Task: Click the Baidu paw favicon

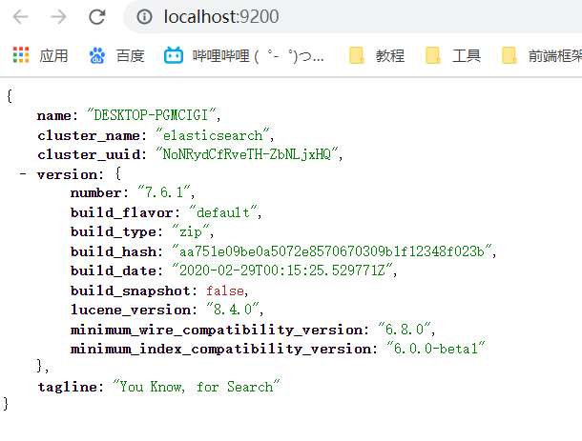Action: [97, 55]
